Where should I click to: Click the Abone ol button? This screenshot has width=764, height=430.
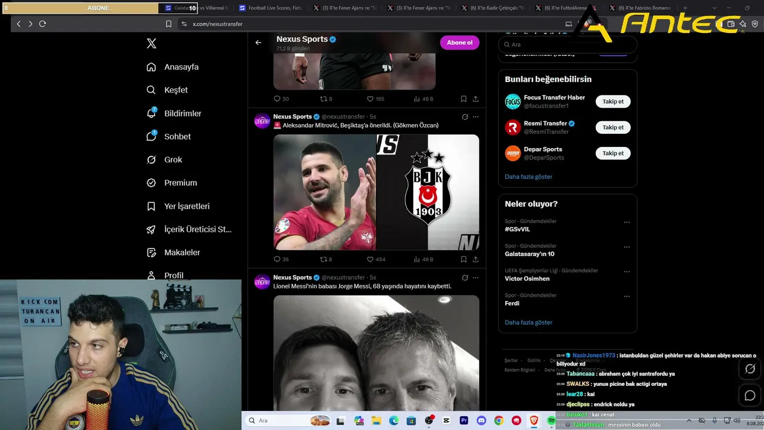point(460,42)
